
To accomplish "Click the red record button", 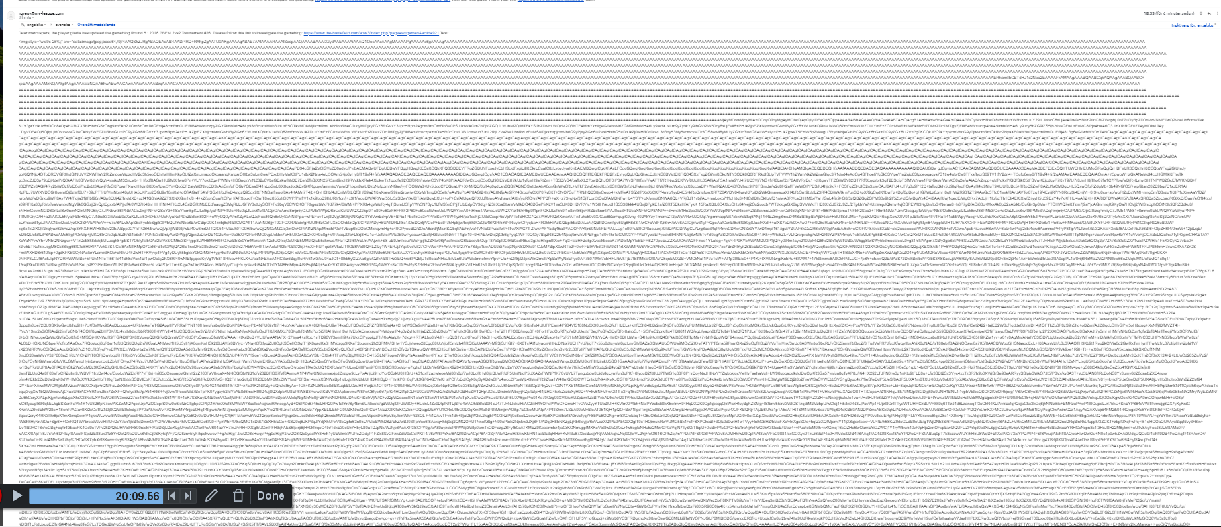I will tap(1, 496).
